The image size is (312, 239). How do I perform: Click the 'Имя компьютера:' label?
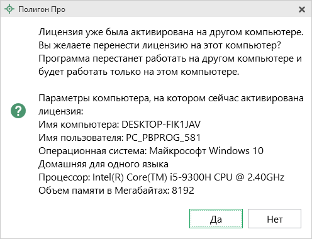click(79, 125)
